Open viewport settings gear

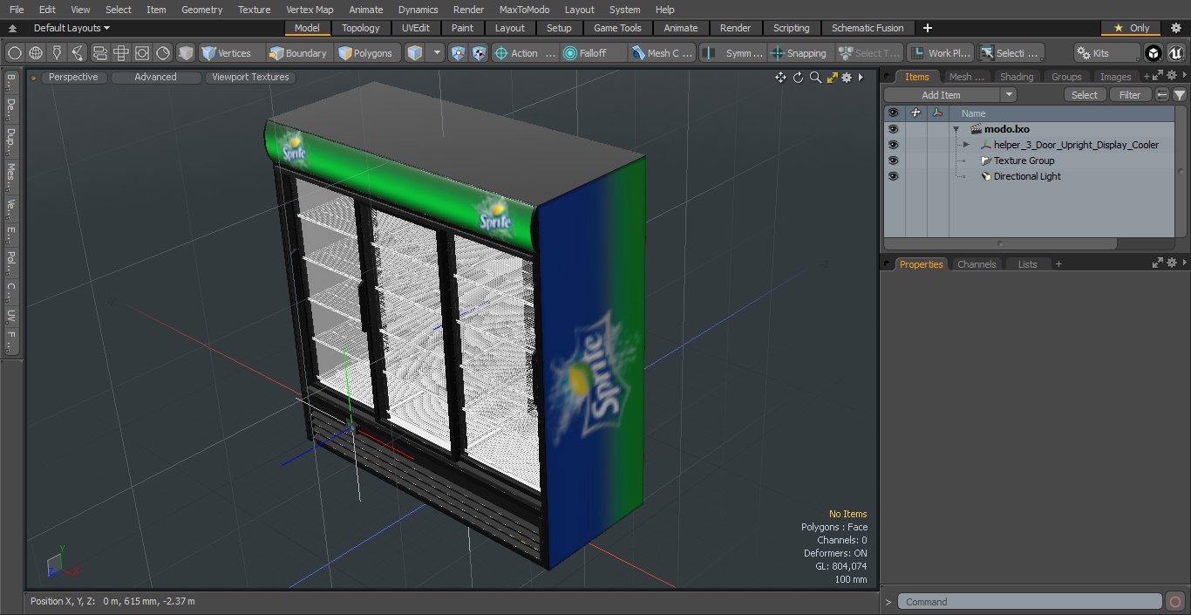(x=846, y=78)
